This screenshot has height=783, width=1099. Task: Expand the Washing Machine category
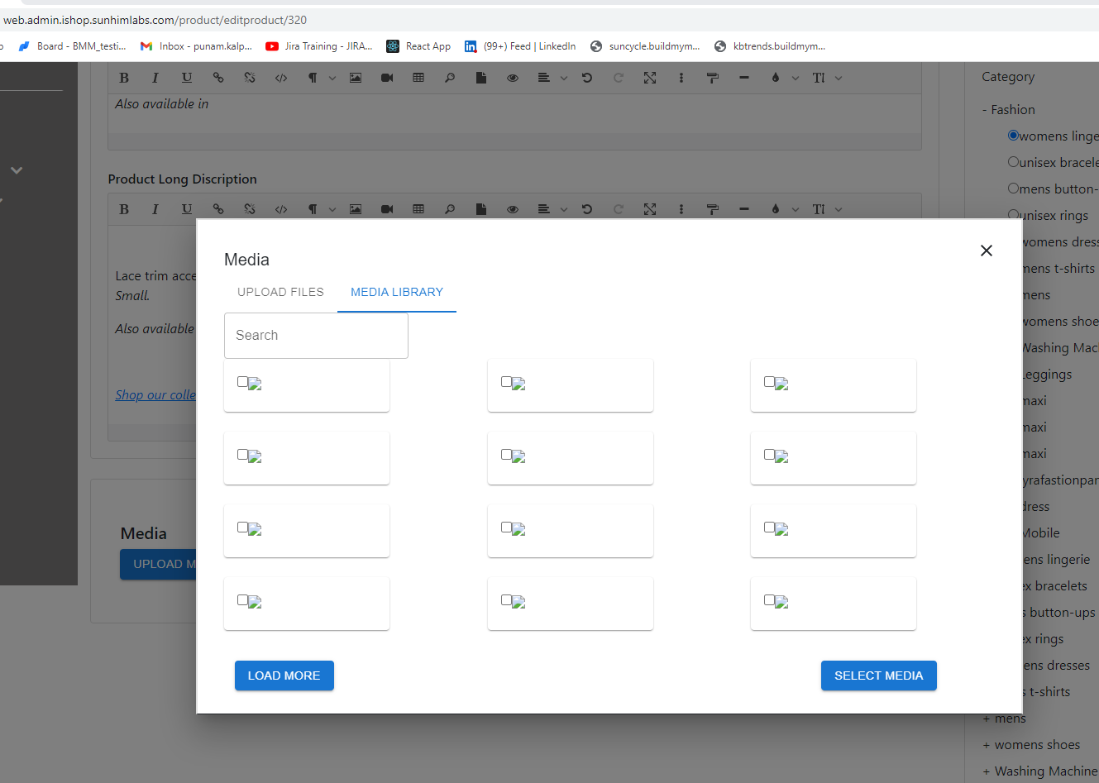coord(987,772)
